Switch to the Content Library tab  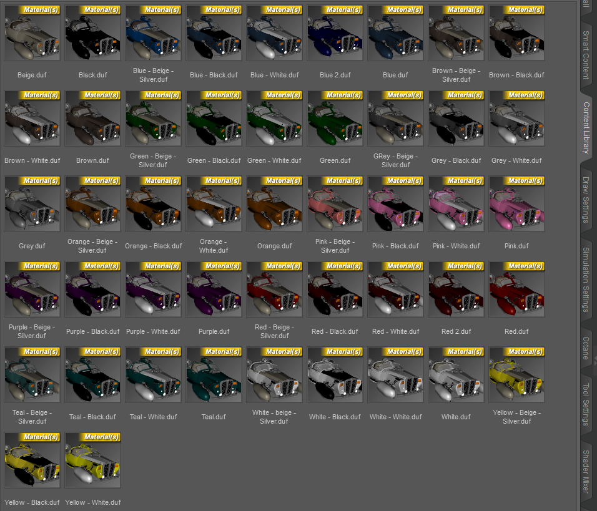click(586, 127)
